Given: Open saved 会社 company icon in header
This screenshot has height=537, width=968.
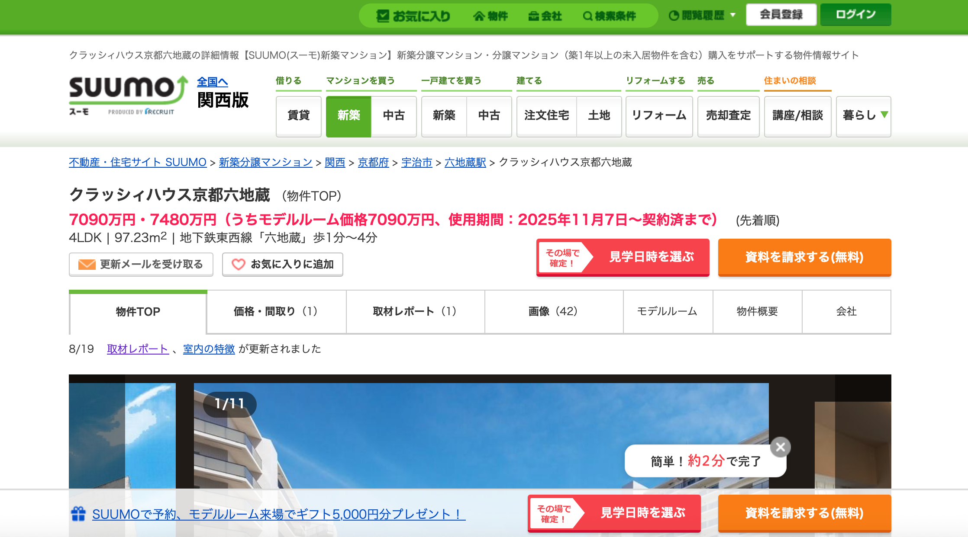Looking at the screenshot, I should pyautogui.click(x=545, y=16).
